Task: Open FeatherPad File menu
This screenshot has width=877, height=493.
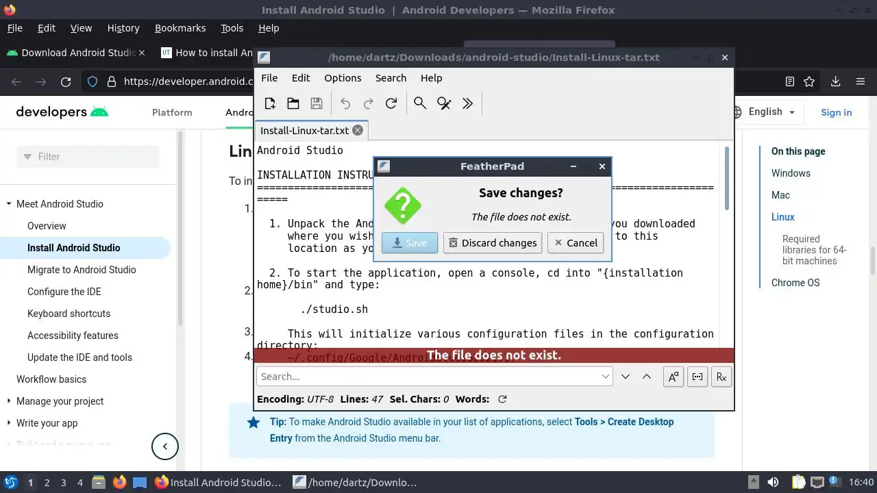Action: point(269,78)
